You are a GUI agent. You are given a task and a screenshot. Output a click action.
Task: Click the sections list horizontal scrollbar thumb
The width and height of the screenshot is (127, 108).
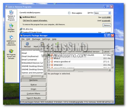[27, 76]
